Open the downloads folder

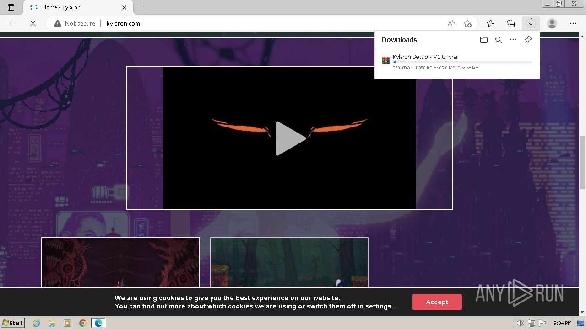(484, 40)
